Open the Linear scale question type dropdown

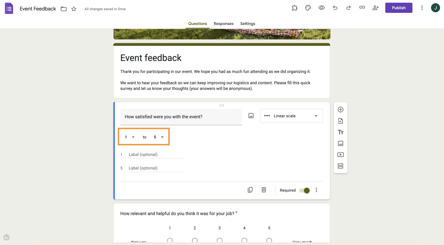(291, 116)
